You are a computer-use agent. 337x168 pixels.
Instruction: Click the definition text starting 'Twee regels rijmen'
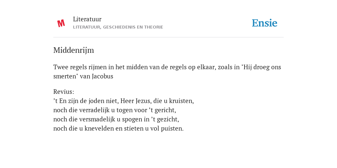(167, 72)
